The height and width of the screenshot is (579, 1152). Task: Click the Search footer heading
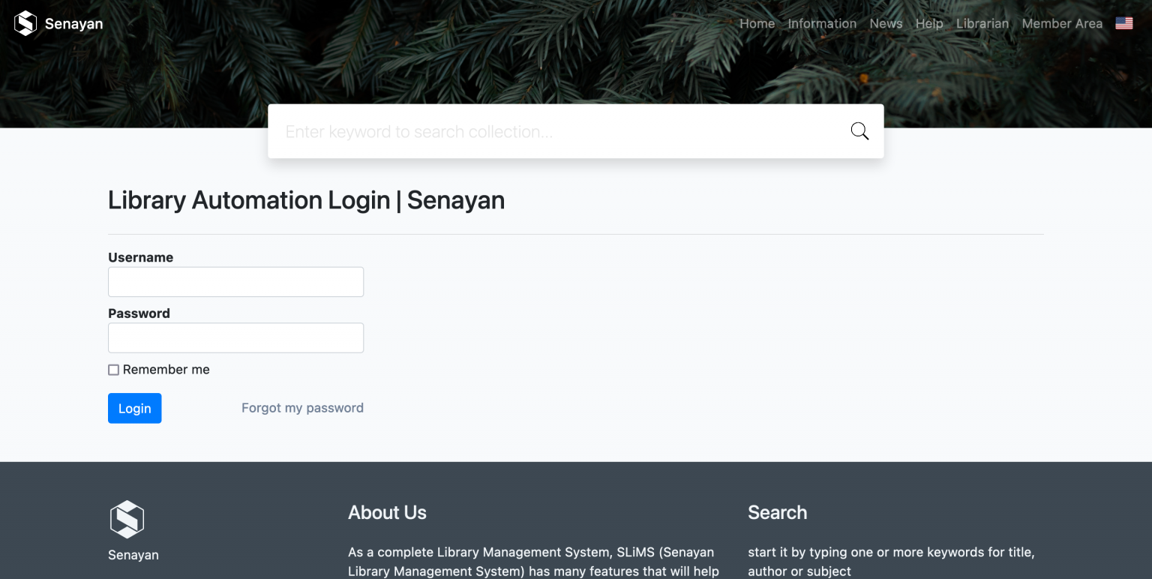[777, 513]
